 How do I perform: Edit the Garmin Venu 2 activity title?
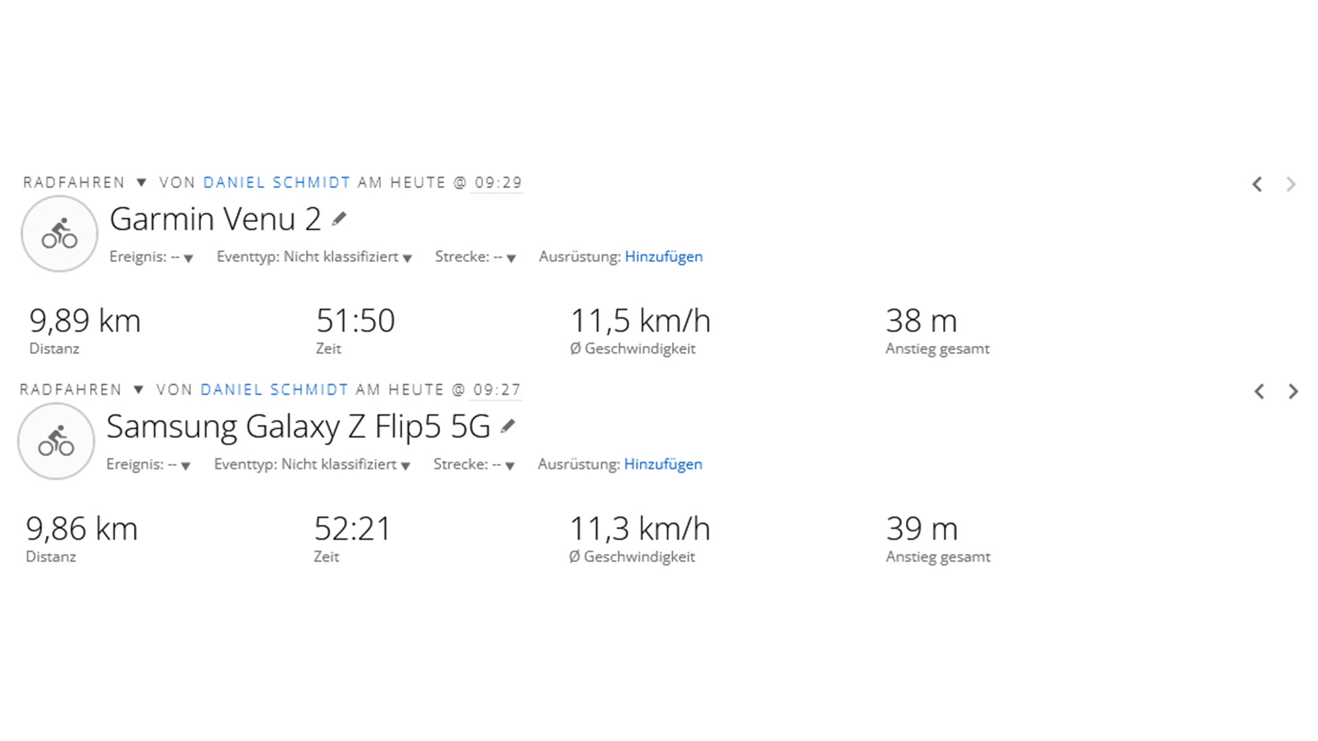(339, 220)
